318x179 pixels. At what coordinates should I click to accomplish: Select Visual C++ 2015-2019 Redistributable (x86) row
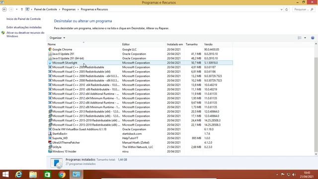[x=140, y=125]
